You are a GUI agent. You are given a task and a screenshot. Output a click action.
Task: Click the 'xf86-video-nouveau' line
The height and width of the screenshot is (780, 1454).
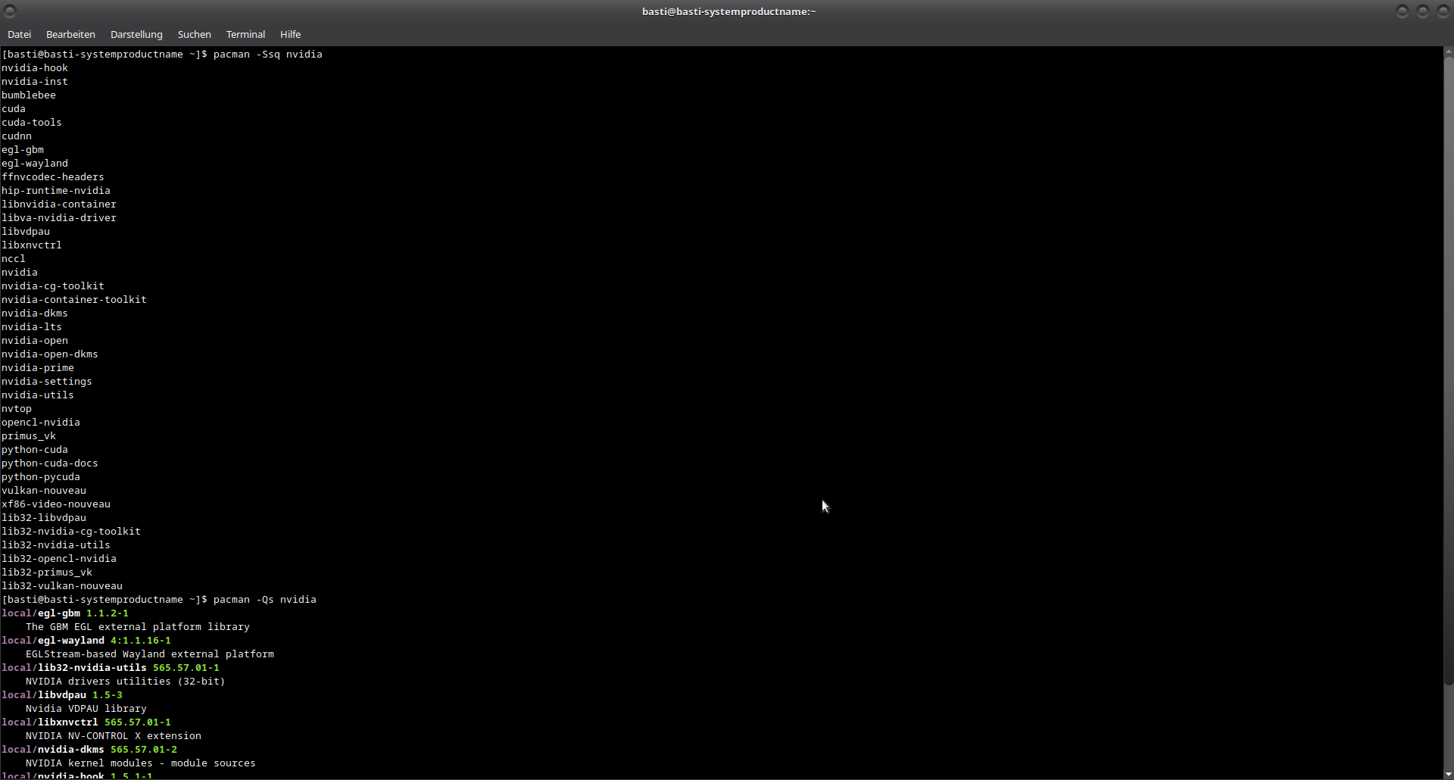(x=56, y=504)
